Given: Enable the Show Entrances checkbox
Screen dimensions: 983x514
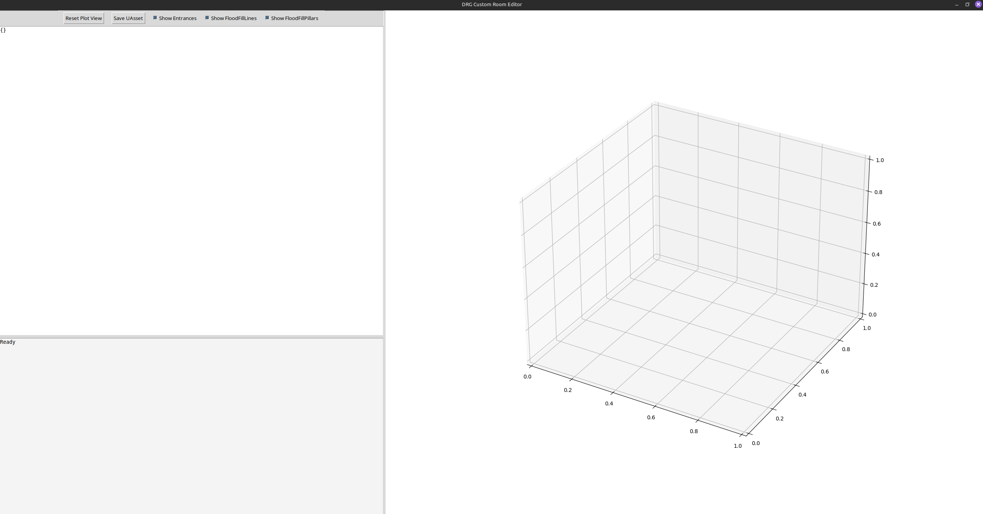Looking at the screenshot, I should [x=155, y=18].
